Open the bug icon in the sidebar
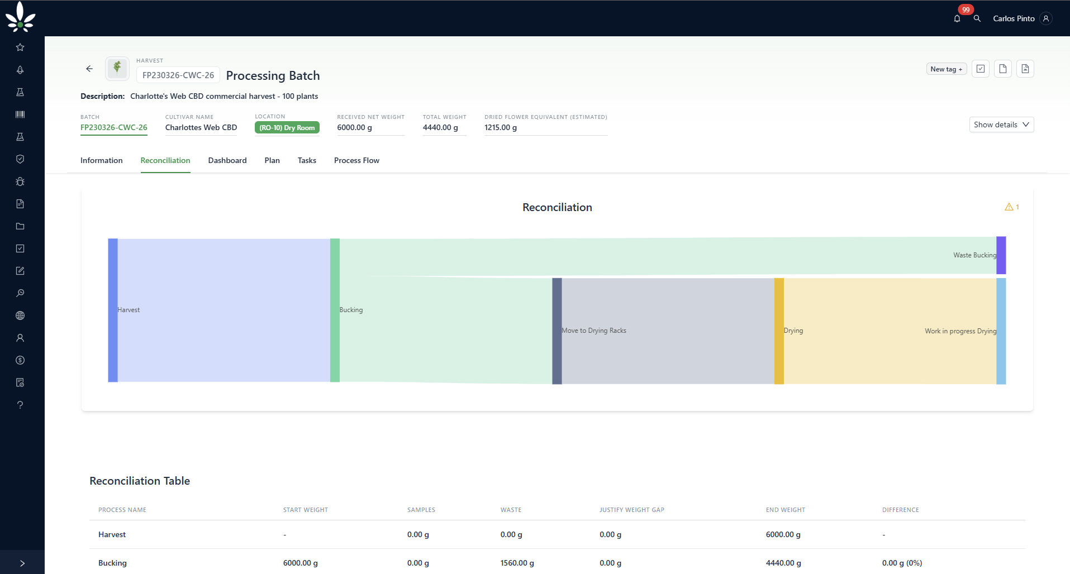 [20, 181]
